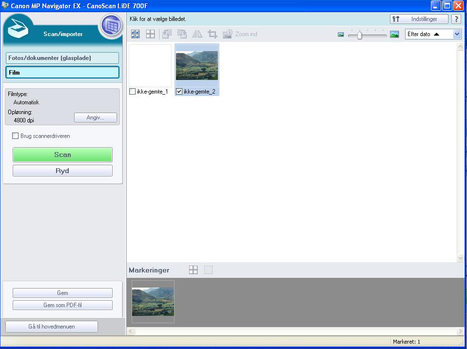The height and width of the screenshot is (349, 467).
Task: Click the 4800 dpi resolution value
Action: 24,120
